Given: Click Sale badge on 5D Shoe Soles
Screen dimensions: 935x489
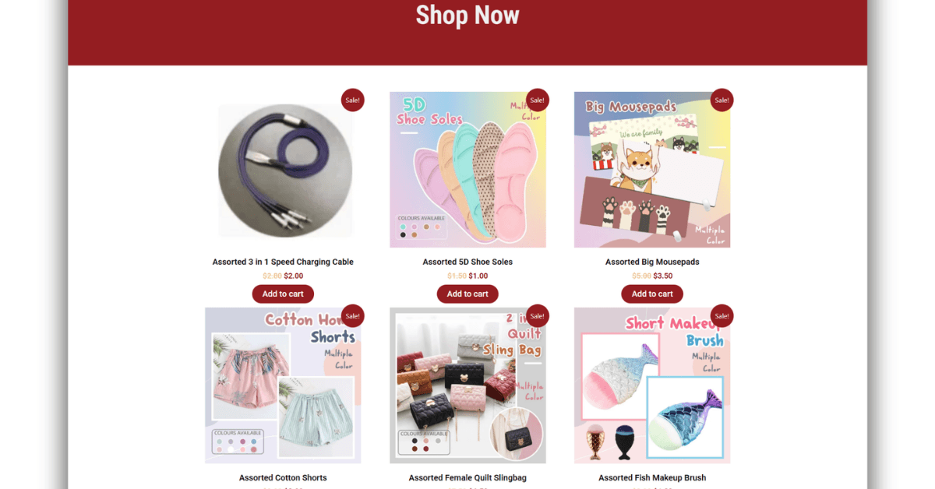Looking at the screenshot, I should [538, 100].
